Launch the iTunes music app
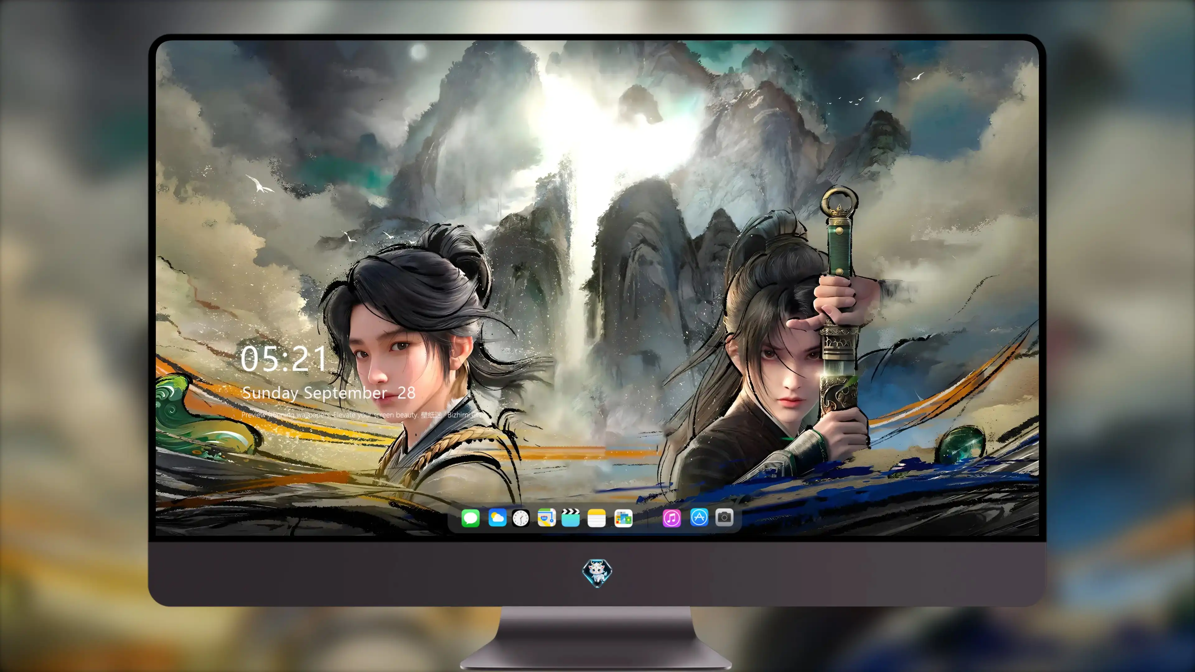The image size is (1195, 672). (672, 518)
